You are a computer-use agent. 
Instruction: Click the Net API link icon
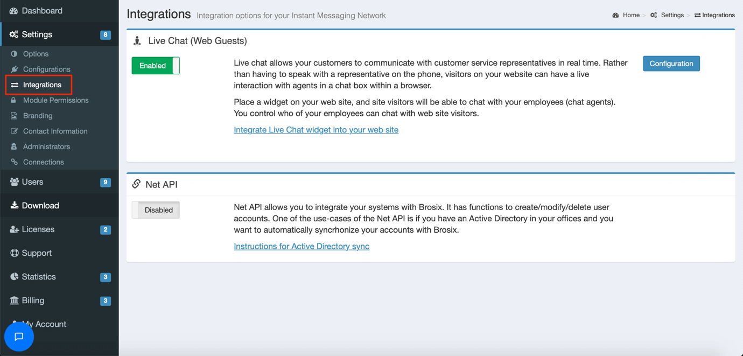[136, 184]
